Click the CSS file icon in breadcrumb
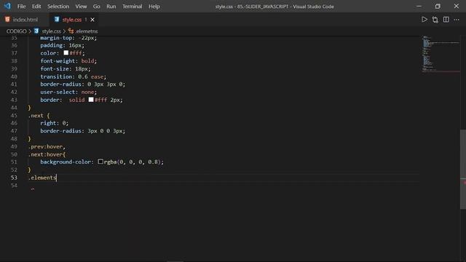 (x=36, y=31)
